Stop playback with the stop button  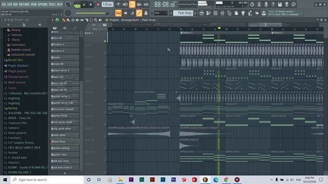91,5
